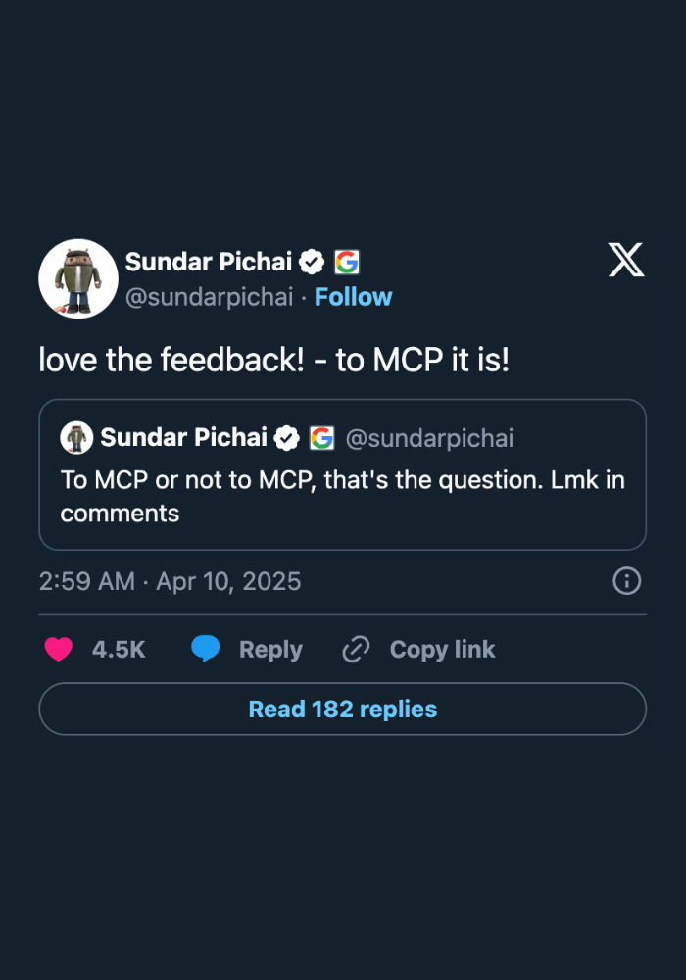
Task: Open the small avatar in quoted tweet
Action: pyautogui.click(x=76, y=437)
